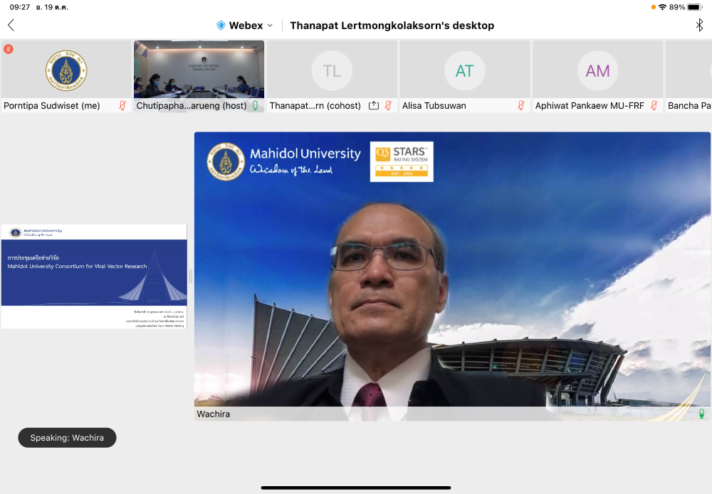The image size is (712, 494).
Task: Expand the Webex dropdown chevron
Action: (270, 26)
